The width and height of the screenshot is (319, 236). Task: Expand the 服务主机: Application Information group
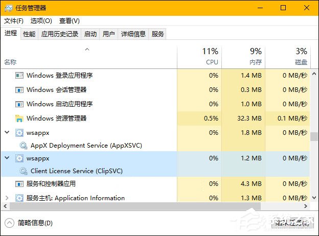tap(7, 198)
